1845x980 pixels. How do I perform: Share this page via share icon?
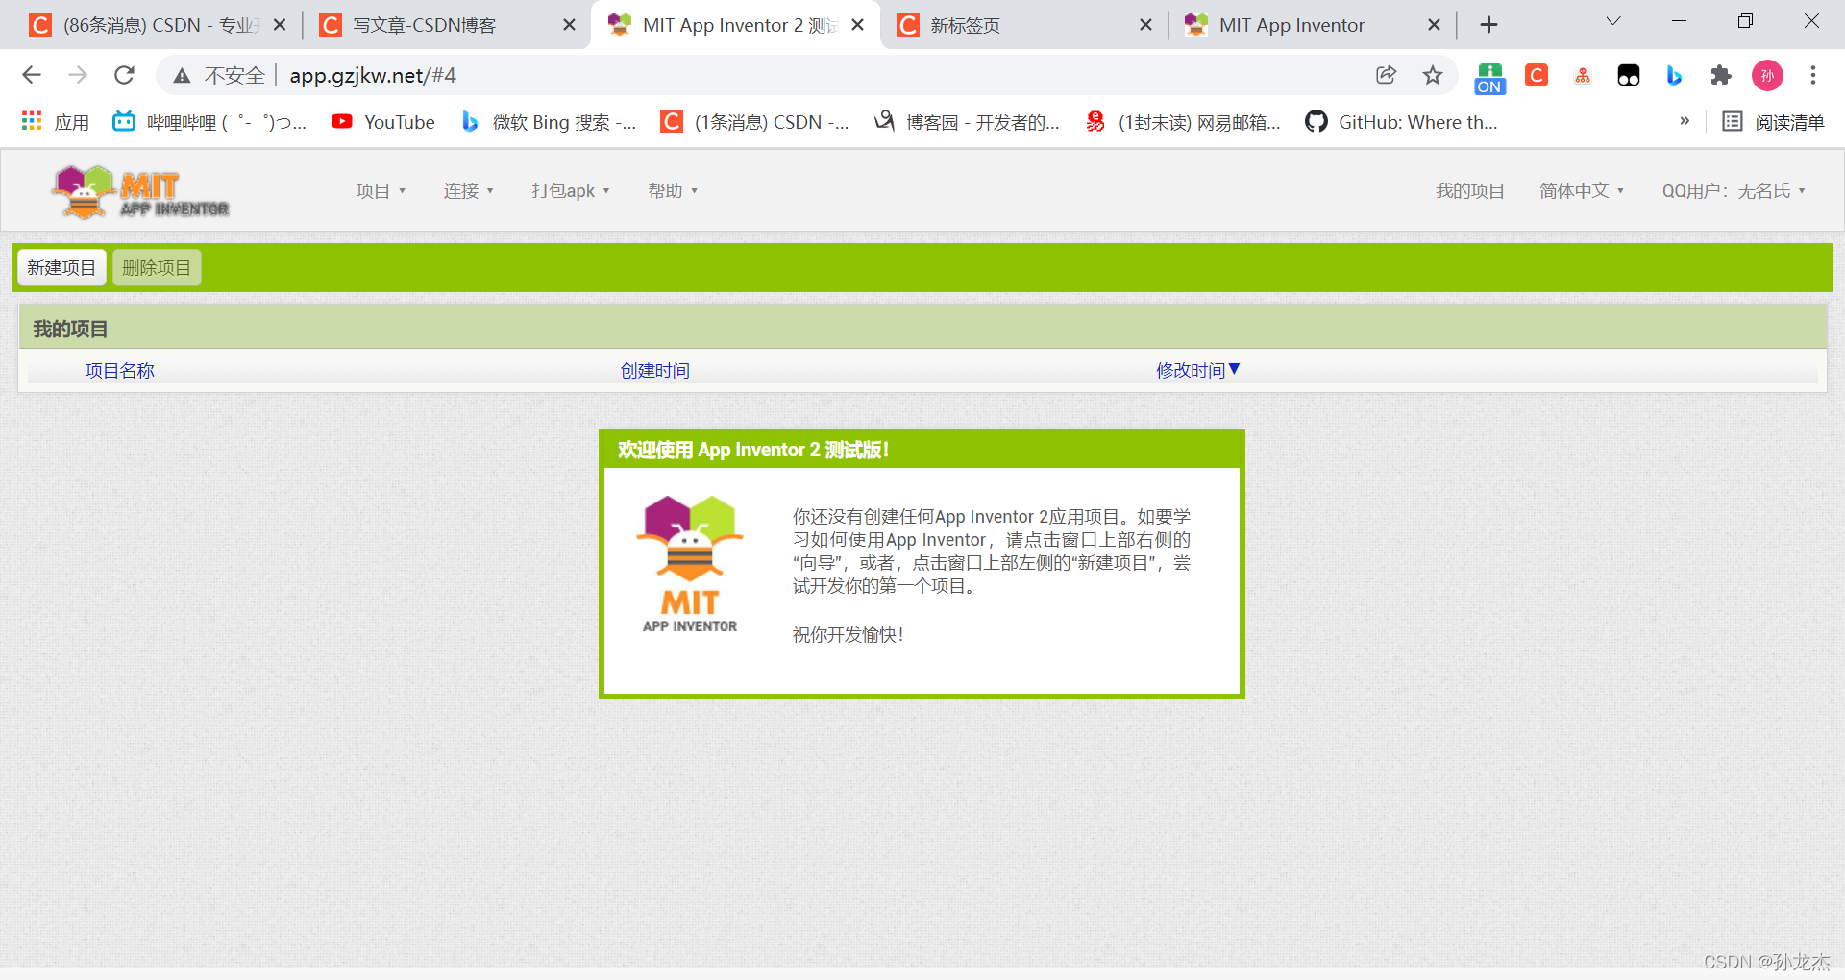pos(1386,75)
